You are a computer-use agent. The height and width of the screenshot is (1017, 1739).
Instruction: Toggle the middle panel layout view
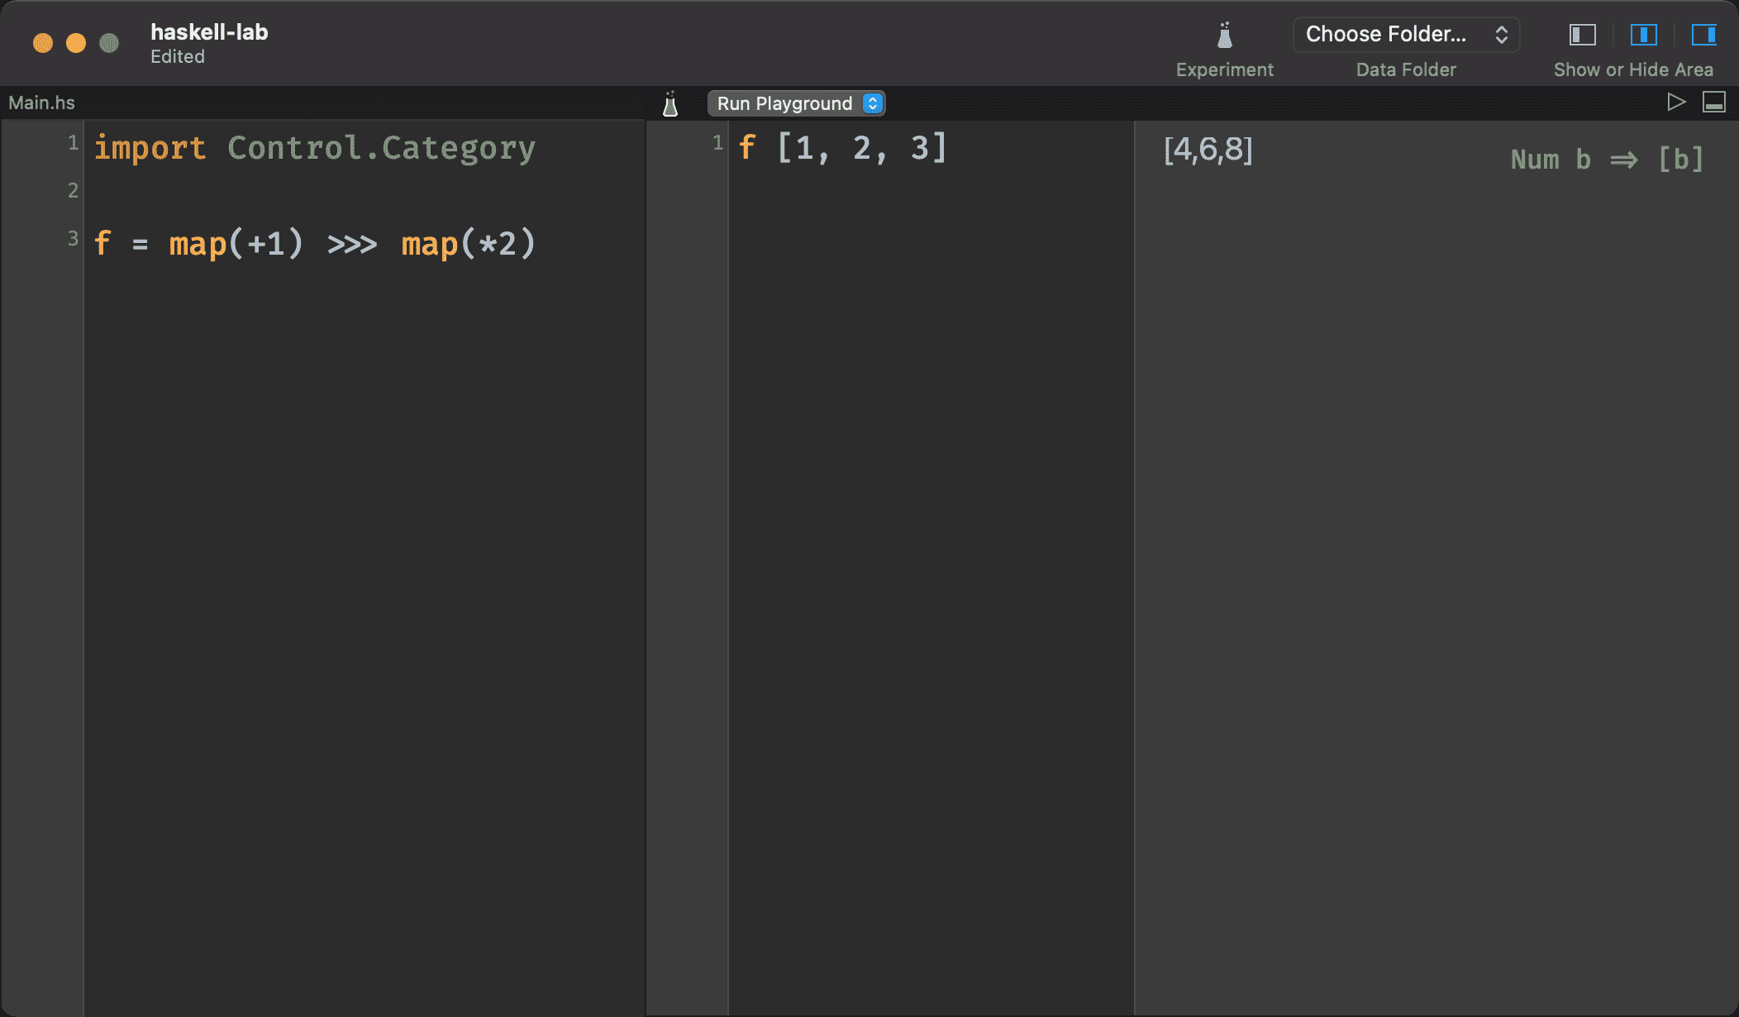pos(1642,33)
